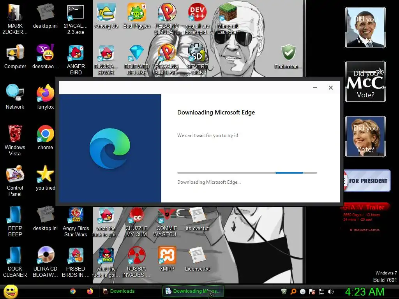The height and width of the screenshot is (299, 399).
Task: Click the network tray icon
Action: tap(321, 292)
